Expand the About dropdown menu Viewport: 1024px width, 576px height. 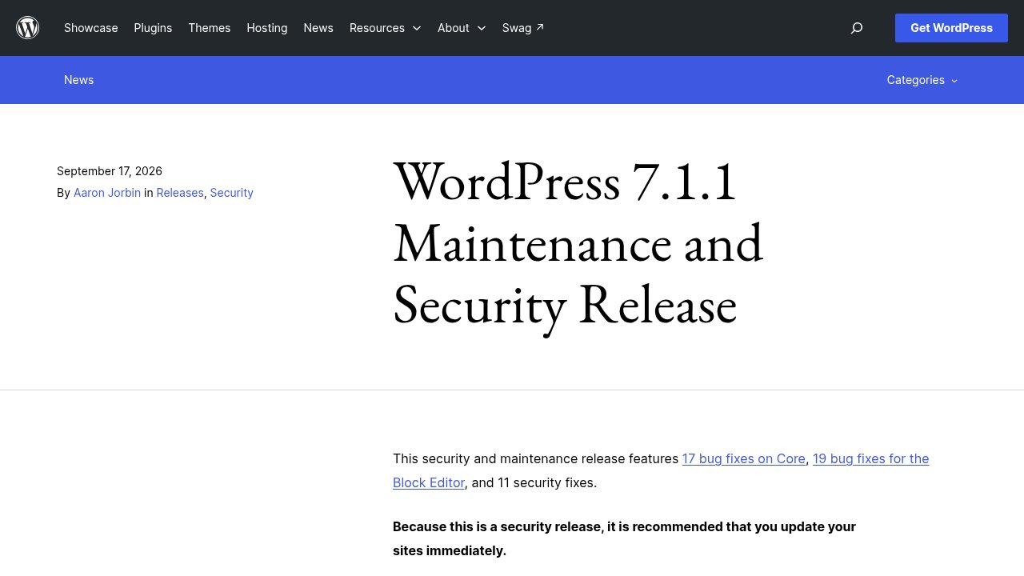tap(462, 28)
